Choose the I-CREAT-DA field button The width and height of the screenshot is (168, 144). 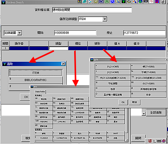[x=62, y=138]
